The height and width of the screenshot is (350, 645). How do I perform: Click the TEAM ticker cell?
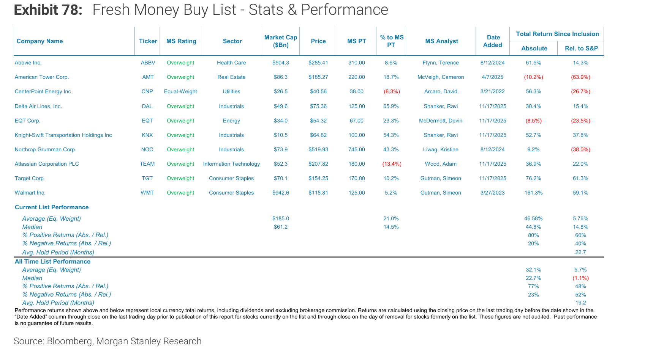click(x=147, y=164)
